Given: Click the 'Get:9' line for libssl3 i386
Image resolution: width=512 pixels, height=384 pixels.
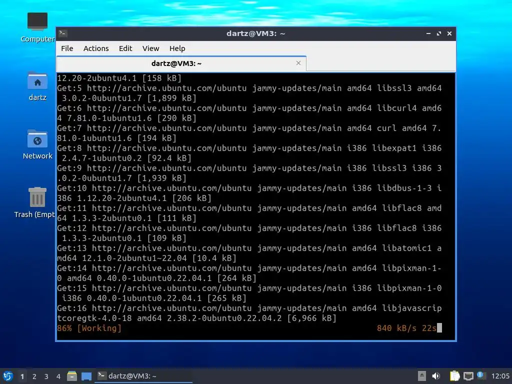Looking at the screenshot, I should point(249,173).
